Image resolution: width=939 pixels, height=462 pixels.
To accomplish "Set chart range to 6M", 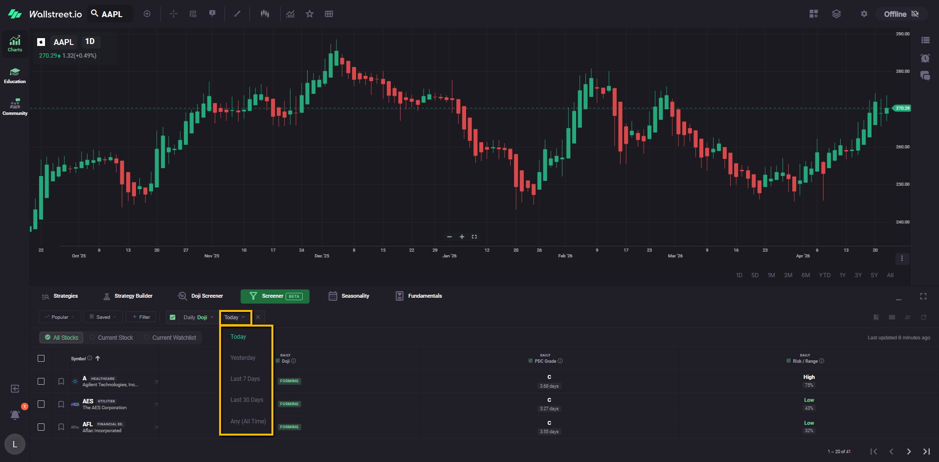I will 805,275.
